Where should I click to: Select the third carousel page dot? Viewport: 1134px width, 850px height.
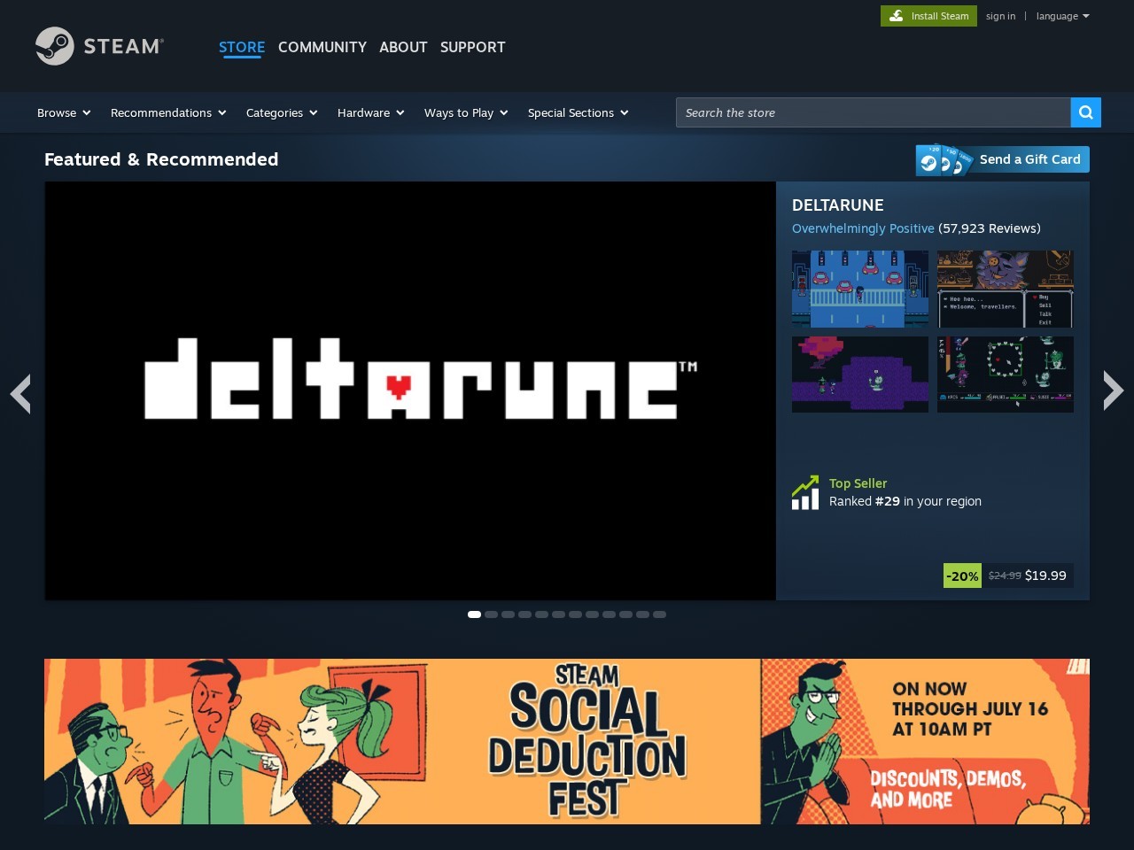[x=508, y=614]
